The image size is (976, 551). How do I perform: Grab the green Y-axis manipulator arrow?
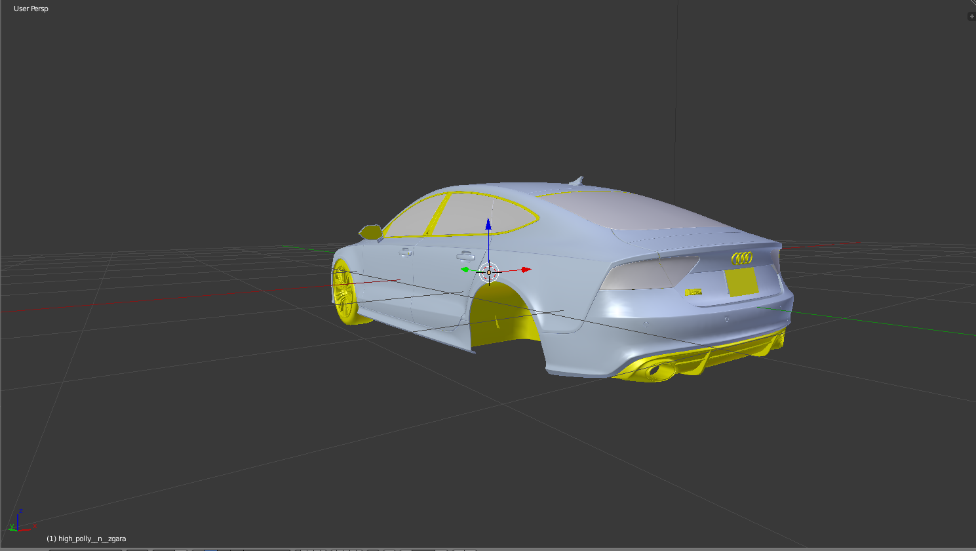pyautogui.click(x=465, y=269)
